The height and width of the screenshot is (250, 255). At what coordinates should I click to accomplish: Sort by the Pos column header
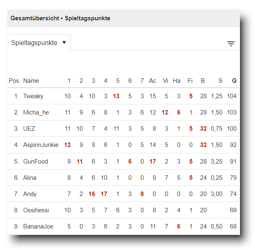[14, 81]
